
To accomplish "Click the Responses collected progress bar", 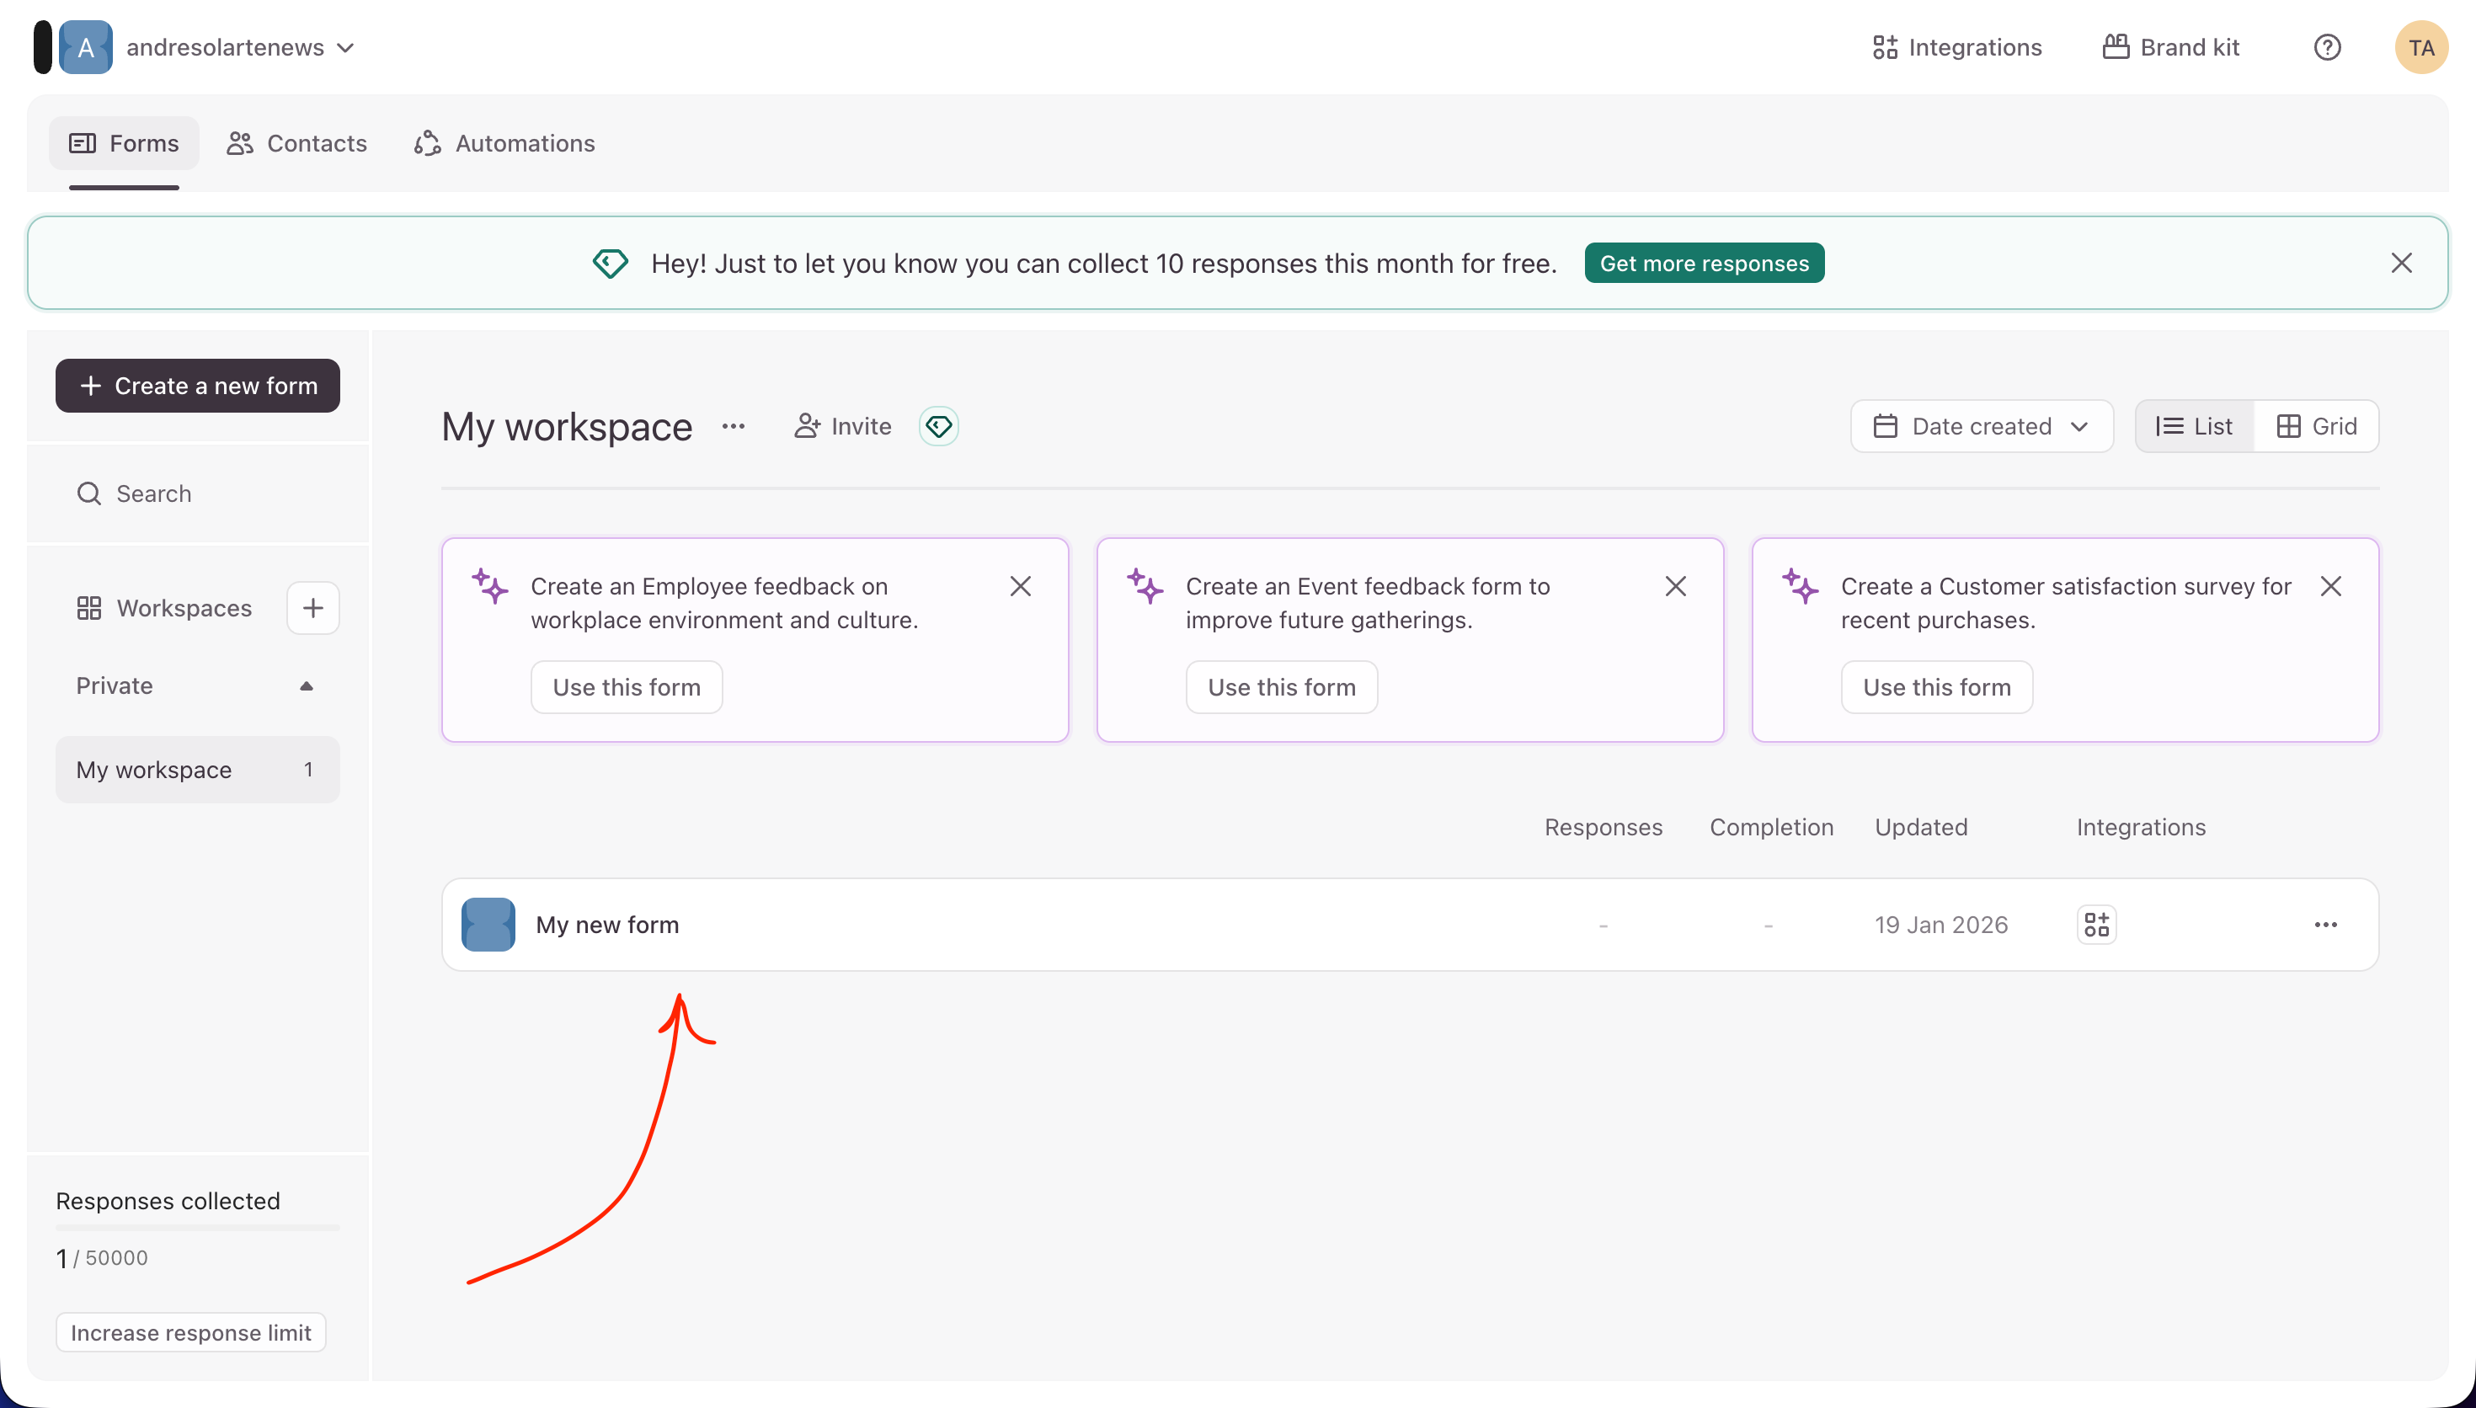I will coord(197,1227).
